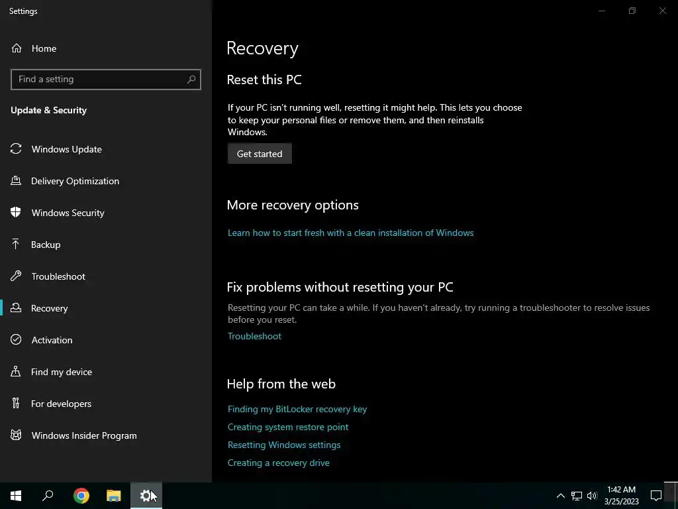
Task: Click the Troubleshoot wrench icon
Action: pos(16,276)
